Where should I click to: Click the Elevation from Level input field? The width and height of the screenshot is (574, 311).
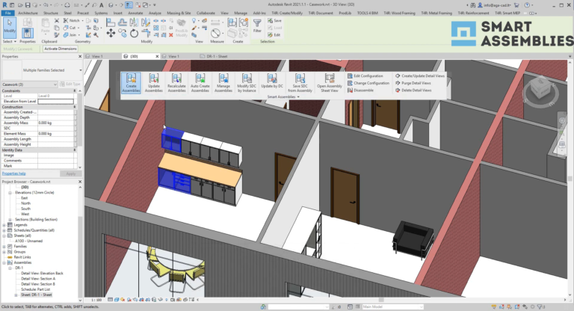55,101
